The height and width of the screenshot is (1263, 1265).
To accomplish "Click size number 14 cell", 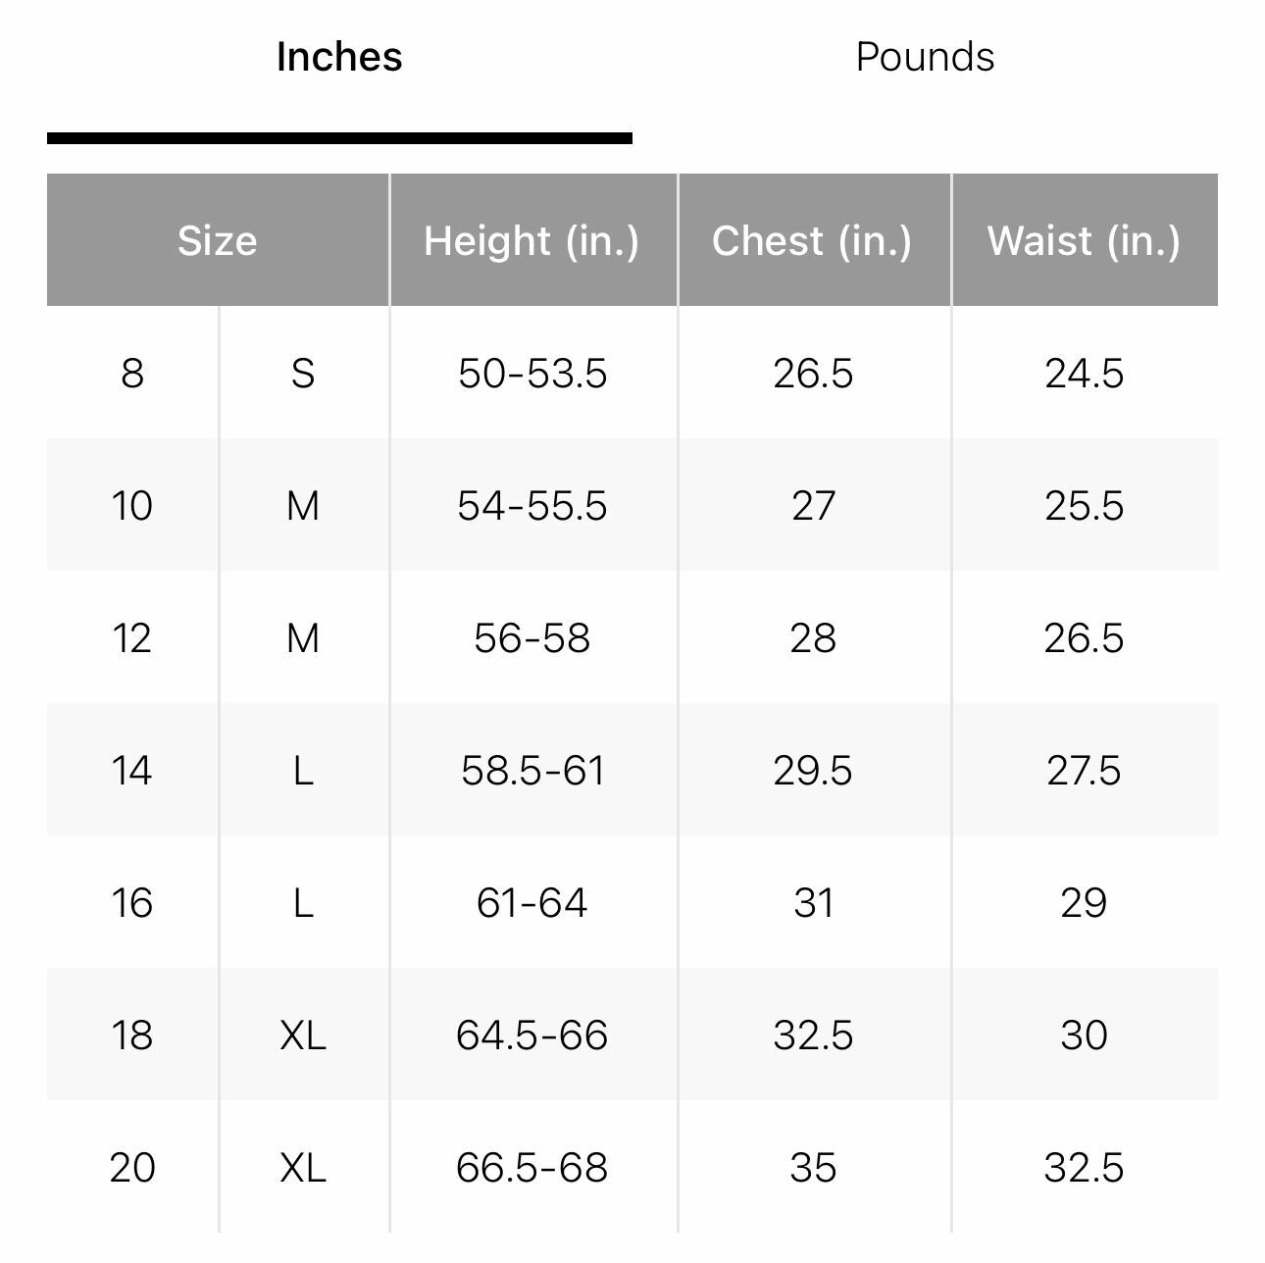I will [132, 770].
